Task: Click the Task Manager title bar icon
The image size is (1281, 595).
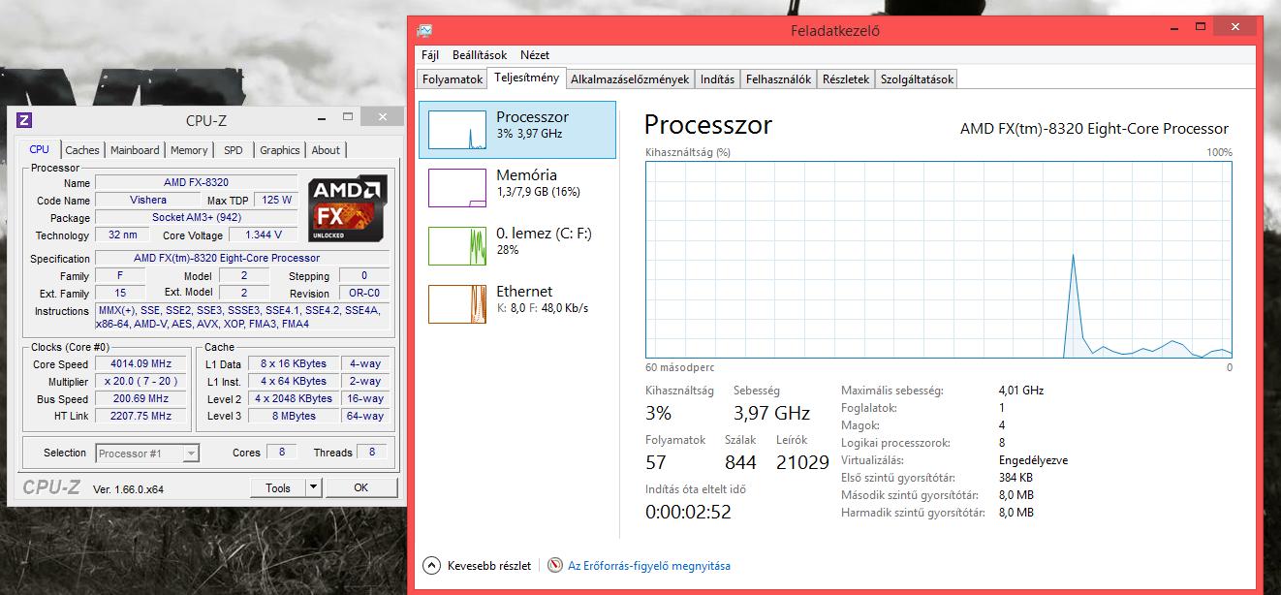Action: pyautogui.click(x=425, y=30)
